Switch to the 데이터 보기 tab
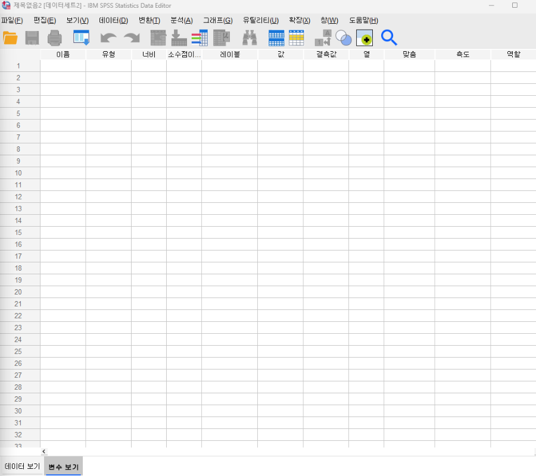This screenshot has height=476, width=536. click(22, 466)
